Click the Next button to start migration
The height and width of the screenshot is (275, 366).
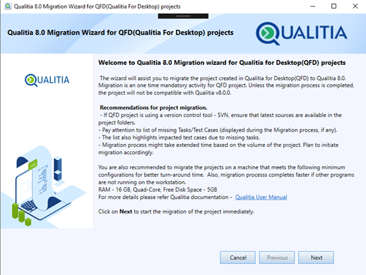[316, 258]
